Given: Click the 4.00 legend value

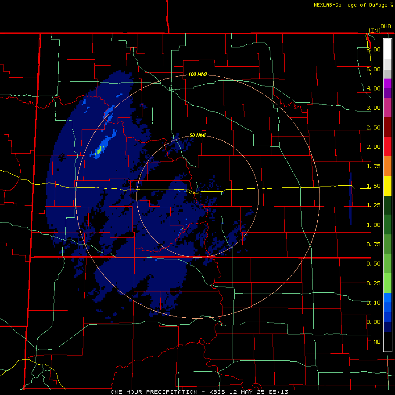Looking at the screenshot, I should pyautogui.click(x=373, y=88).
